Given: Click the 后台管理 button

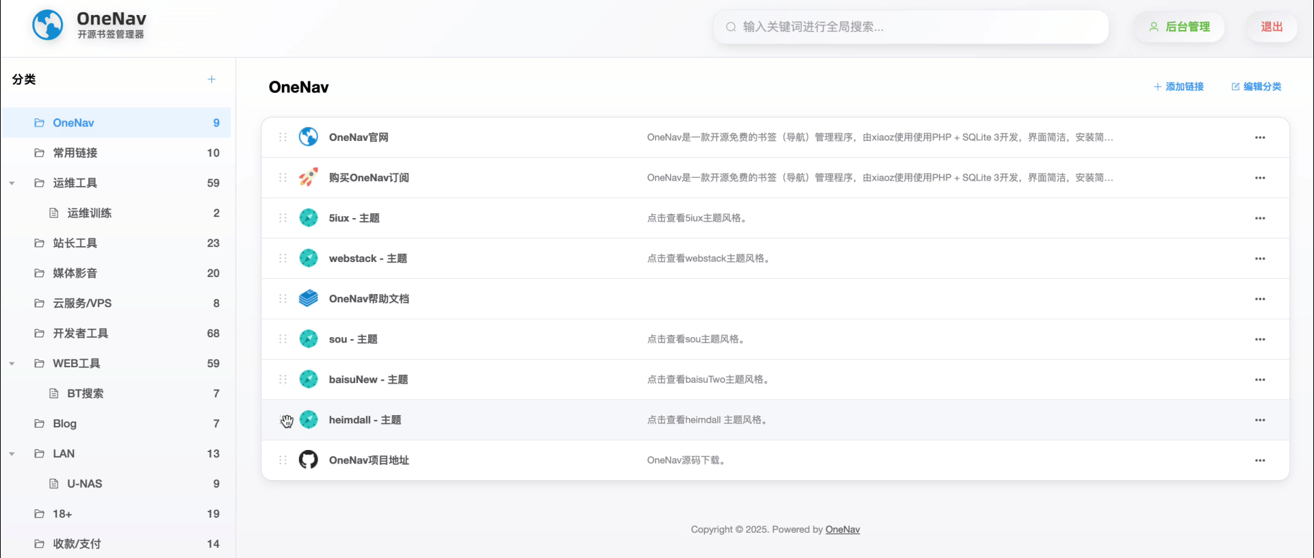Looking at the screenshot, I should tap(1179, 27).
